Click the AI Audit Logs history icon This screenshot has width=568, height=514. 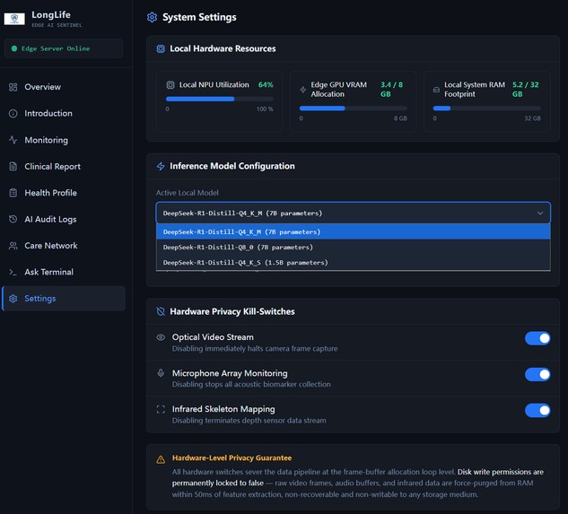click(x=13, y=219)
